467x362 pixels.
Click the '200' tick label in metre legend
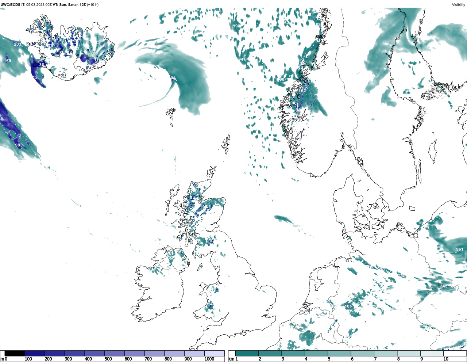(49, 359)
